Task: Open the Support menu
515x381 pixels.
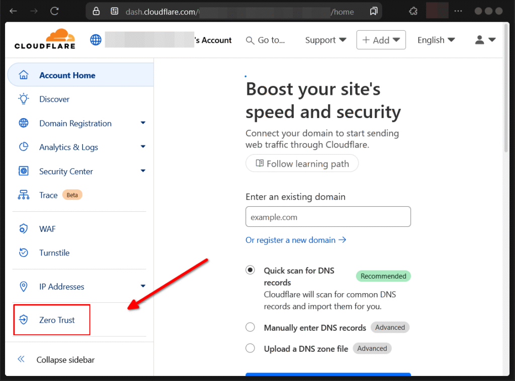Action: pos(325,40)
